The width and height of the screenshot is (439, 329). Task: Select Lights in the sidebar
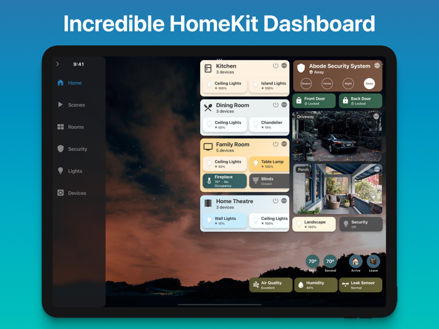[x=70, y=171]
